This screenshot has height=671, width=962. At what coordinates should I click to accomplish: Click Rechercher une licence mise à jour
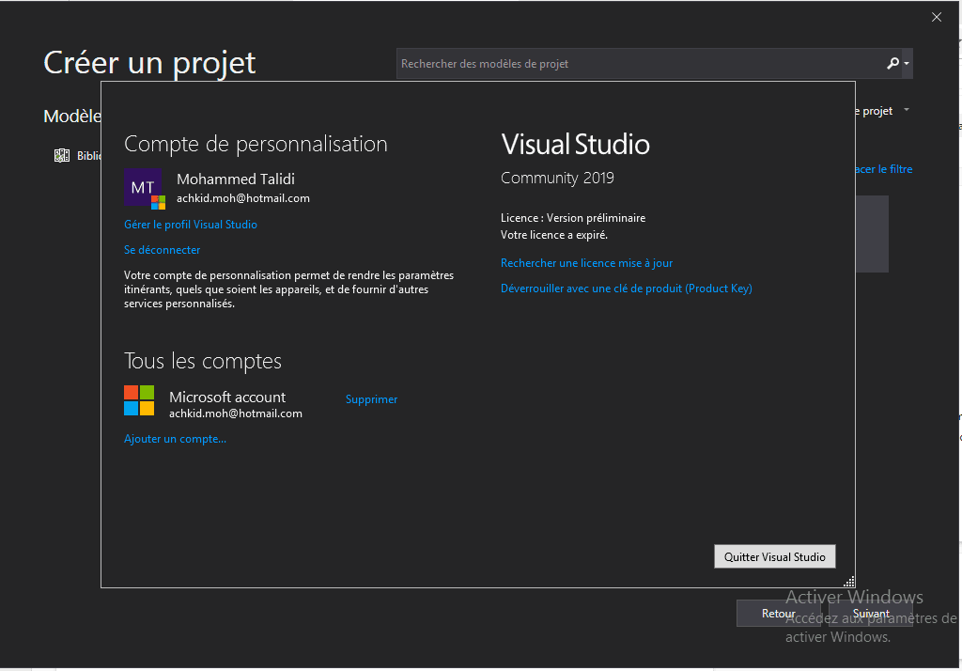(x=586, y=263)
